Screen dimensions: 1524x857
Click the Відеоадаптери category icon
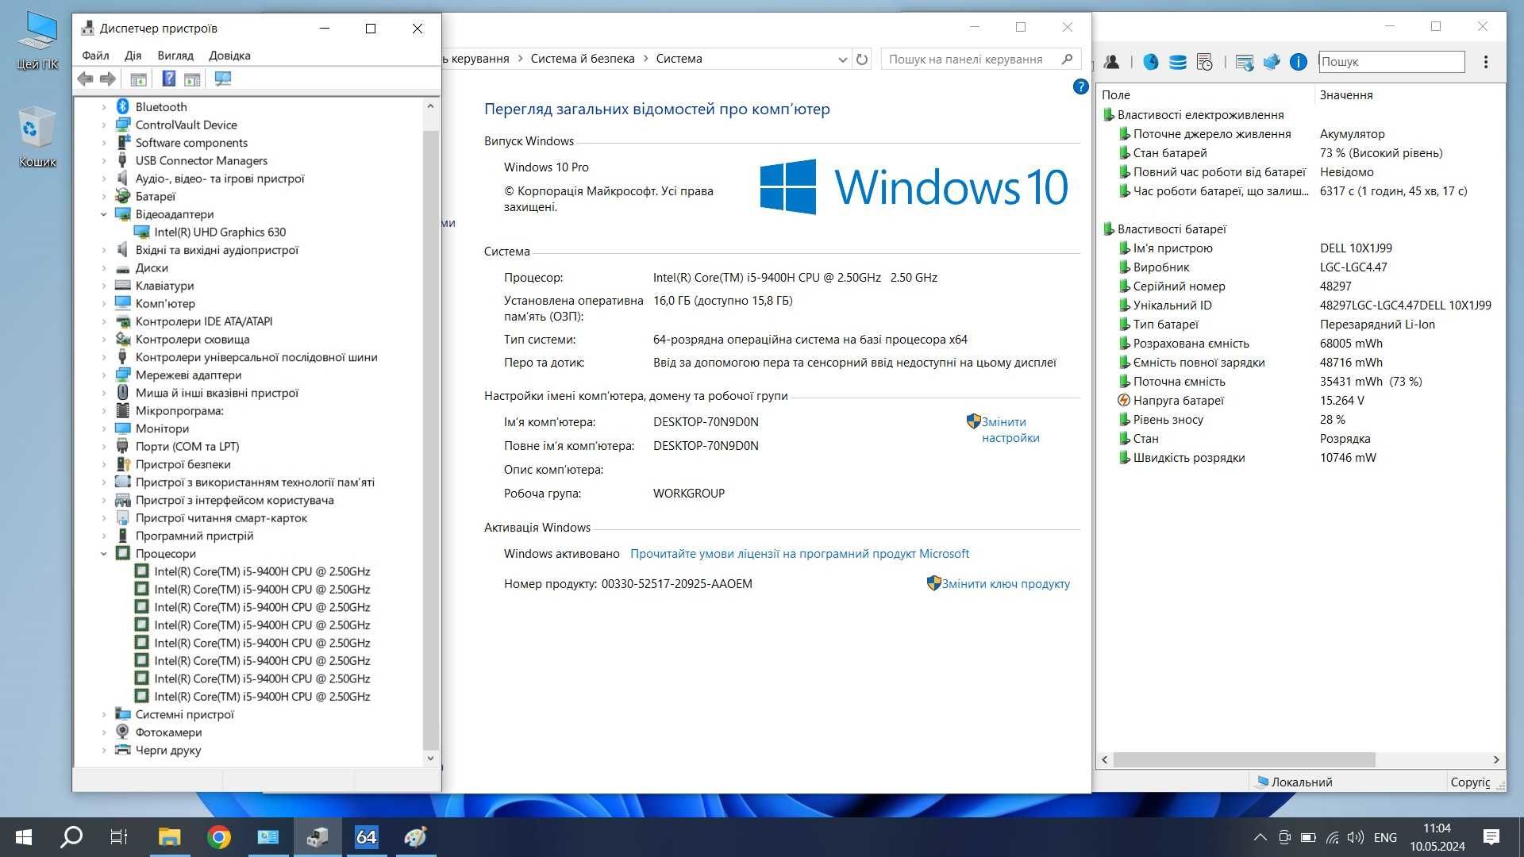(x=124, y=213)
